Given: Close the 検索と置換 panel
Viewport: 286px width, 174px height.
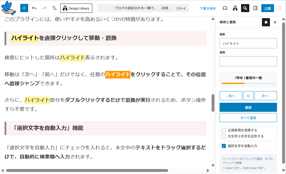Looking at the screenshot, I should coord(275,22).
